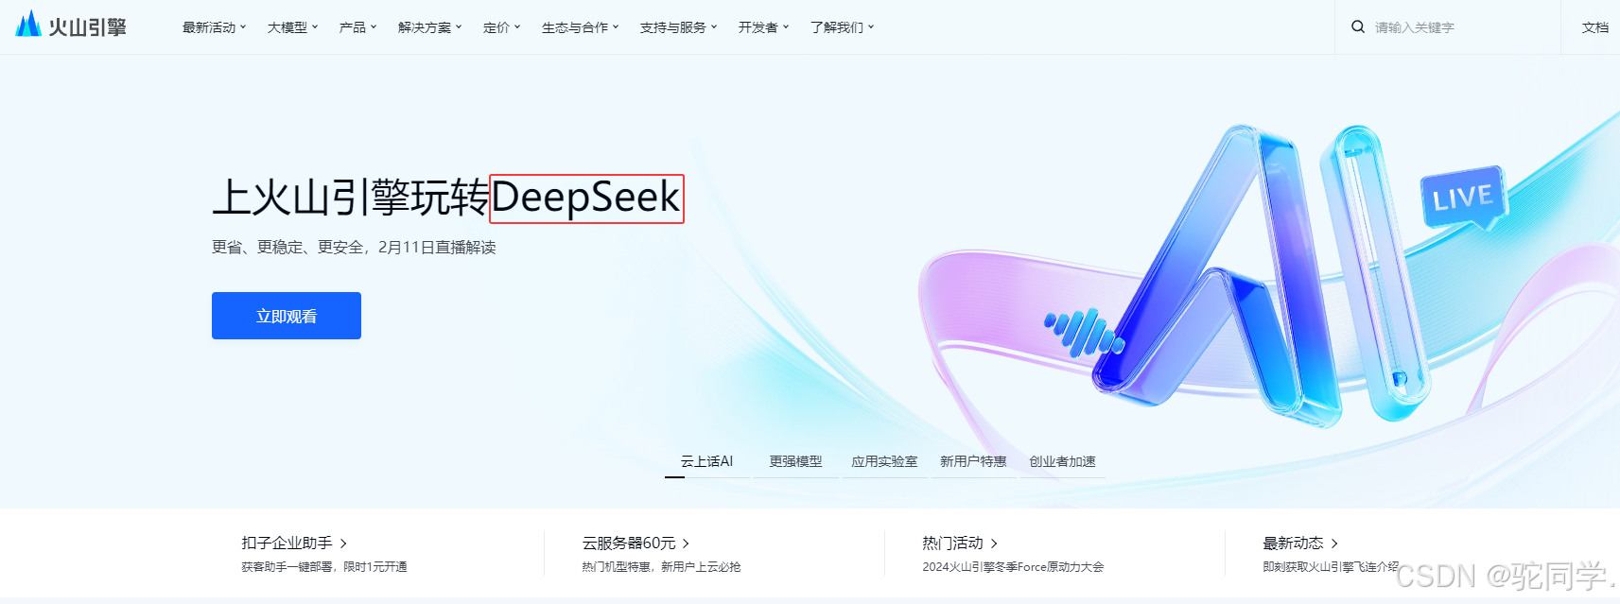Open the 解决方案 menu
Image resolution: width=1620 pixels, height=604 pixels.
(430, 27)
